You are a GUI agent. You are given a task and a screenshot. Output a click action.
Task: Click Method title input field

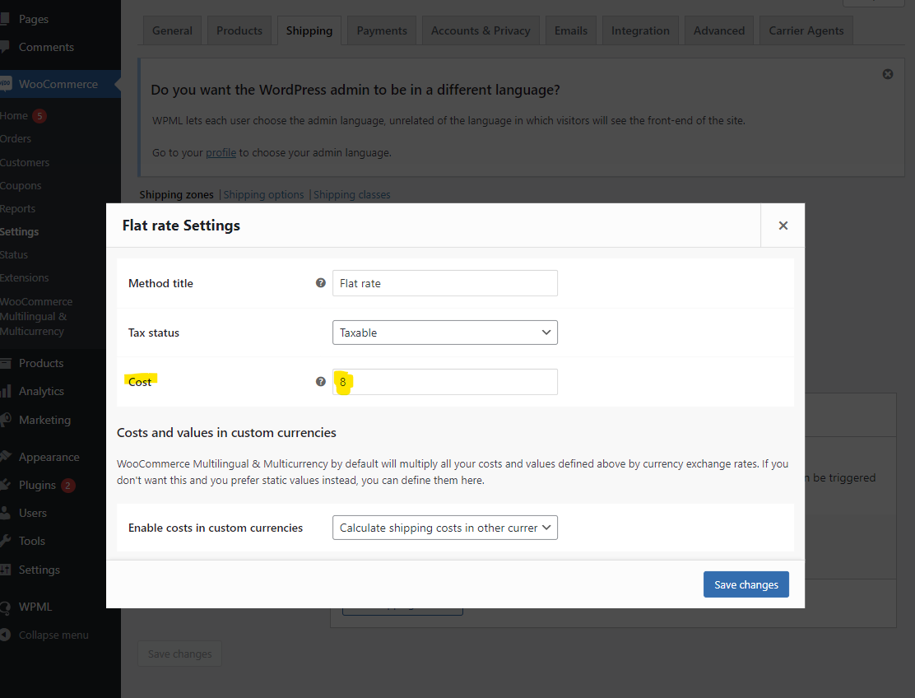click(444, 283)
